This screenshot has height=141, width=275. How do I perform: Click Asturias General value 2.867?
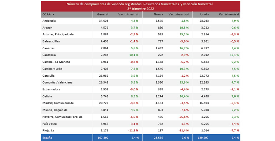coord(105,34)
